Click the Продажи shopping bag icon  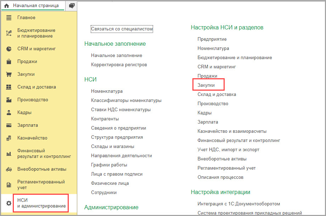[x=9, y=62]
